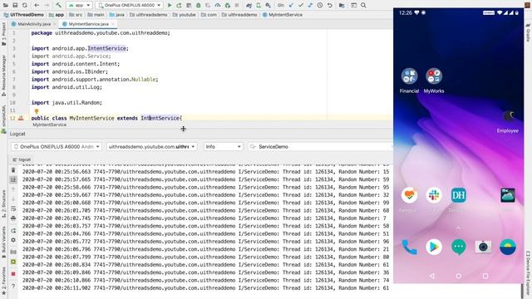
Task: Expand the logcat device selector dropdown
Action: (57, 147)
